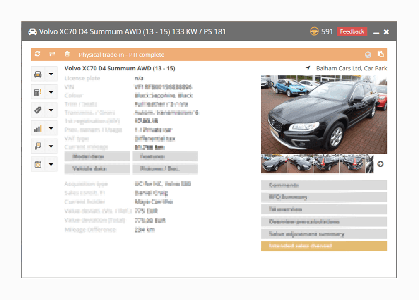Open the note comment sidebar button
Screen dimensions: 419x300
point(38,146)
